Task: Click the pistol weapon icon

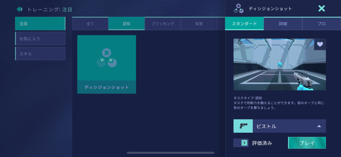Action: [x=243, y=126]
